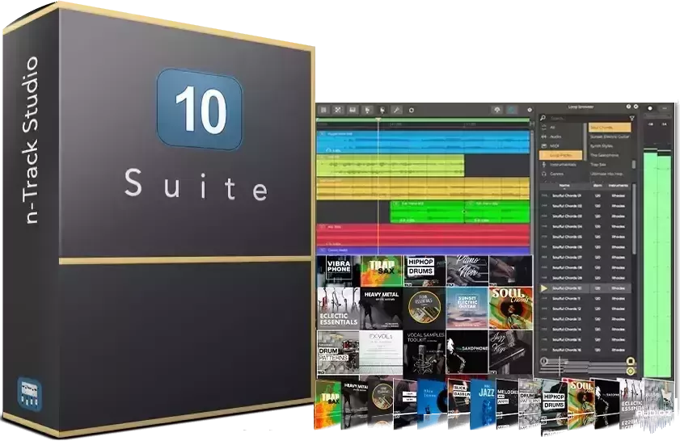Open the FX Vol.1 pack thumbnail
Image resolution: width=680 pixels, height=441 pixels.
(381, 353)
